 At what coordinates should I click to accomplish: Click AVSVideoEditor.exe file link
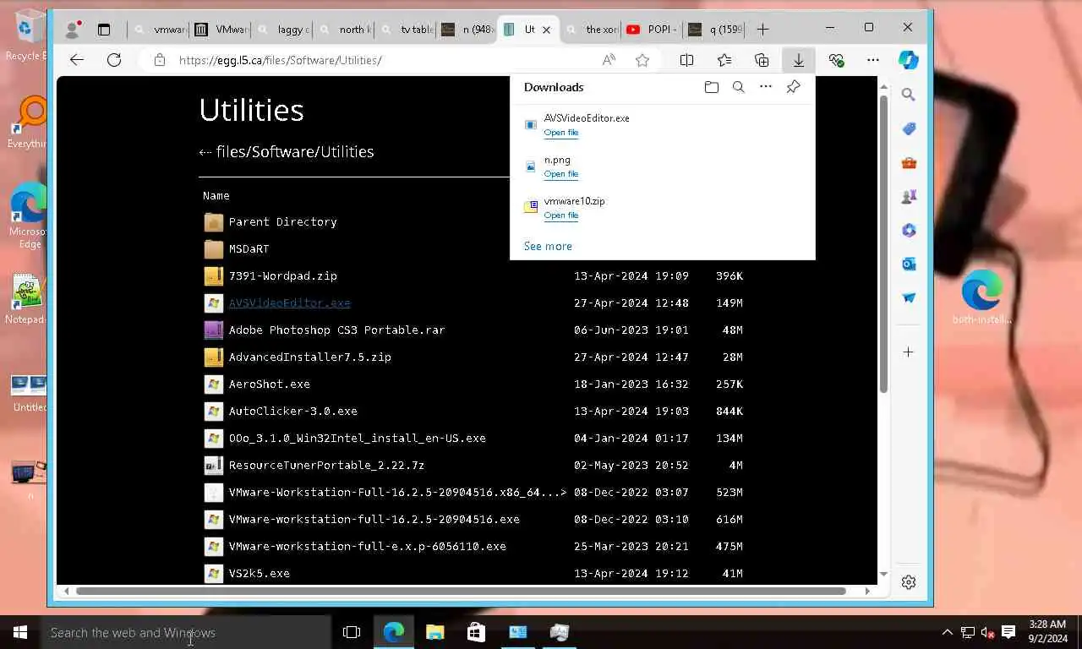click(x=289, y=303)
